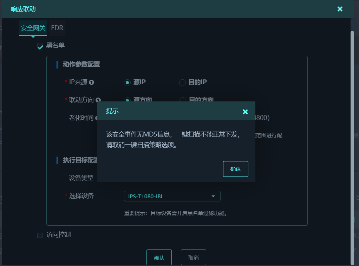The height and width of the screenshot is (266, 359).
Task: Switch to the 安全网关 tab
Action: pos(33,28)
